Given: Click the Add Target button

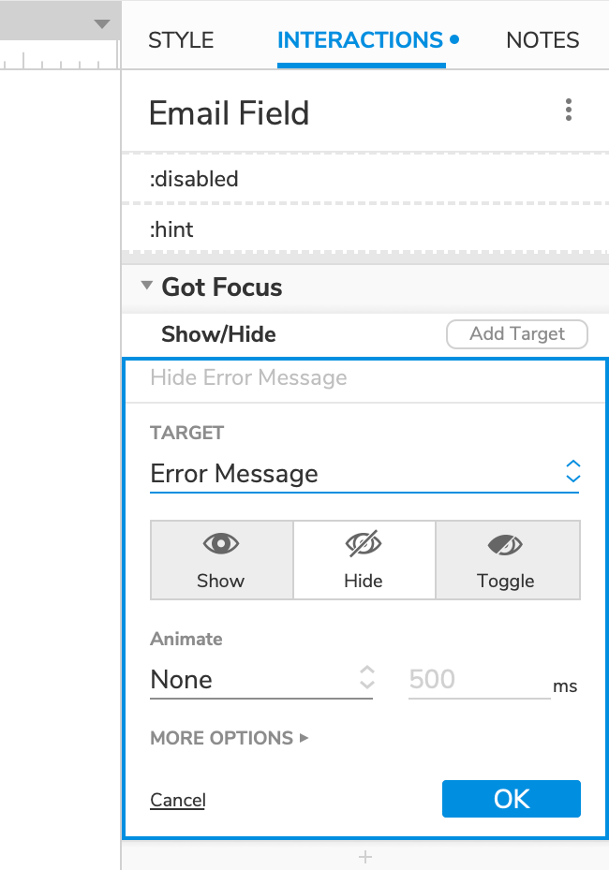Looking at the screenshot, I should 517,334.
